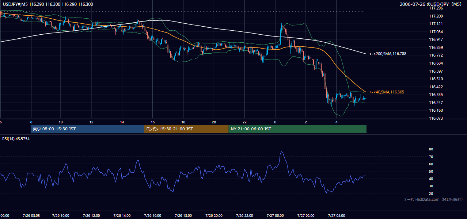Click the 7/27 02:00 time label
467x219 pixels.
306,215
